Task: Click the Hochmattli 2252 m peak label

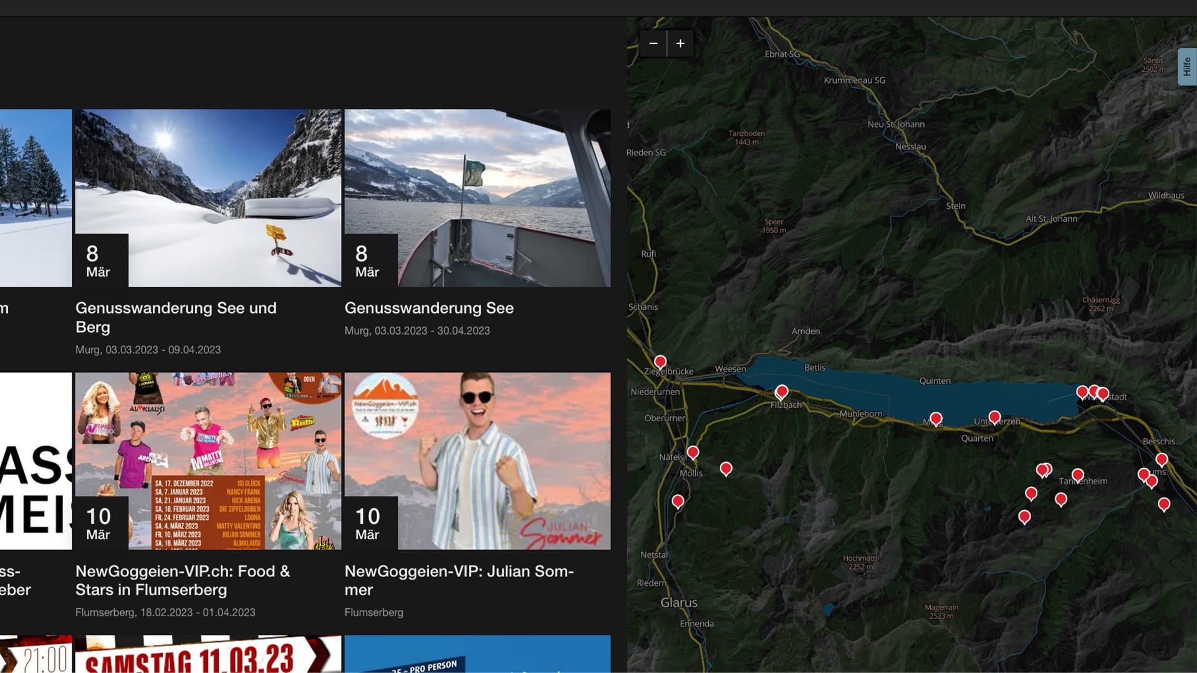Action: point(860,562)
